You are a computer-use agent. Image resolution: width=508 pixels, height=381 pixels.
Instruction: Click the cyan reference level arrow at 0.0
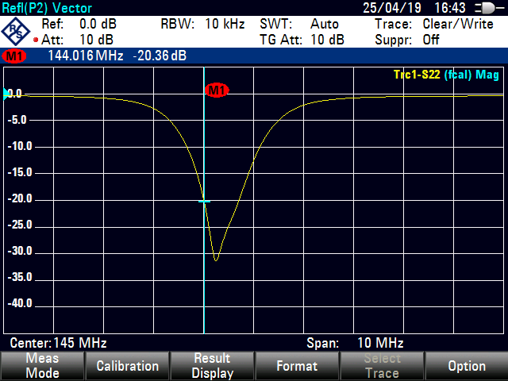6,94
